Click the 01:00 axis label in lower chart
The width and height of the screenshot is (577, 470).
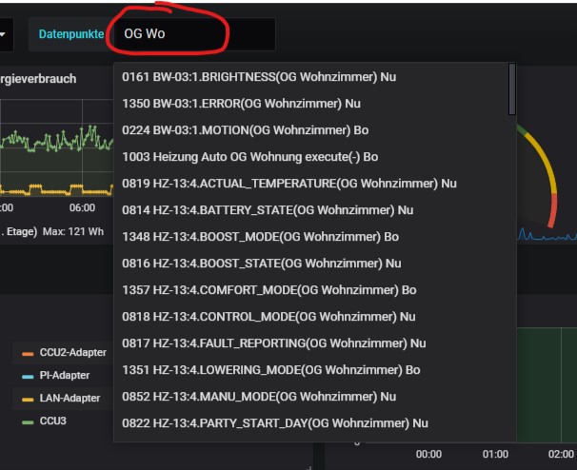point(495,454)
